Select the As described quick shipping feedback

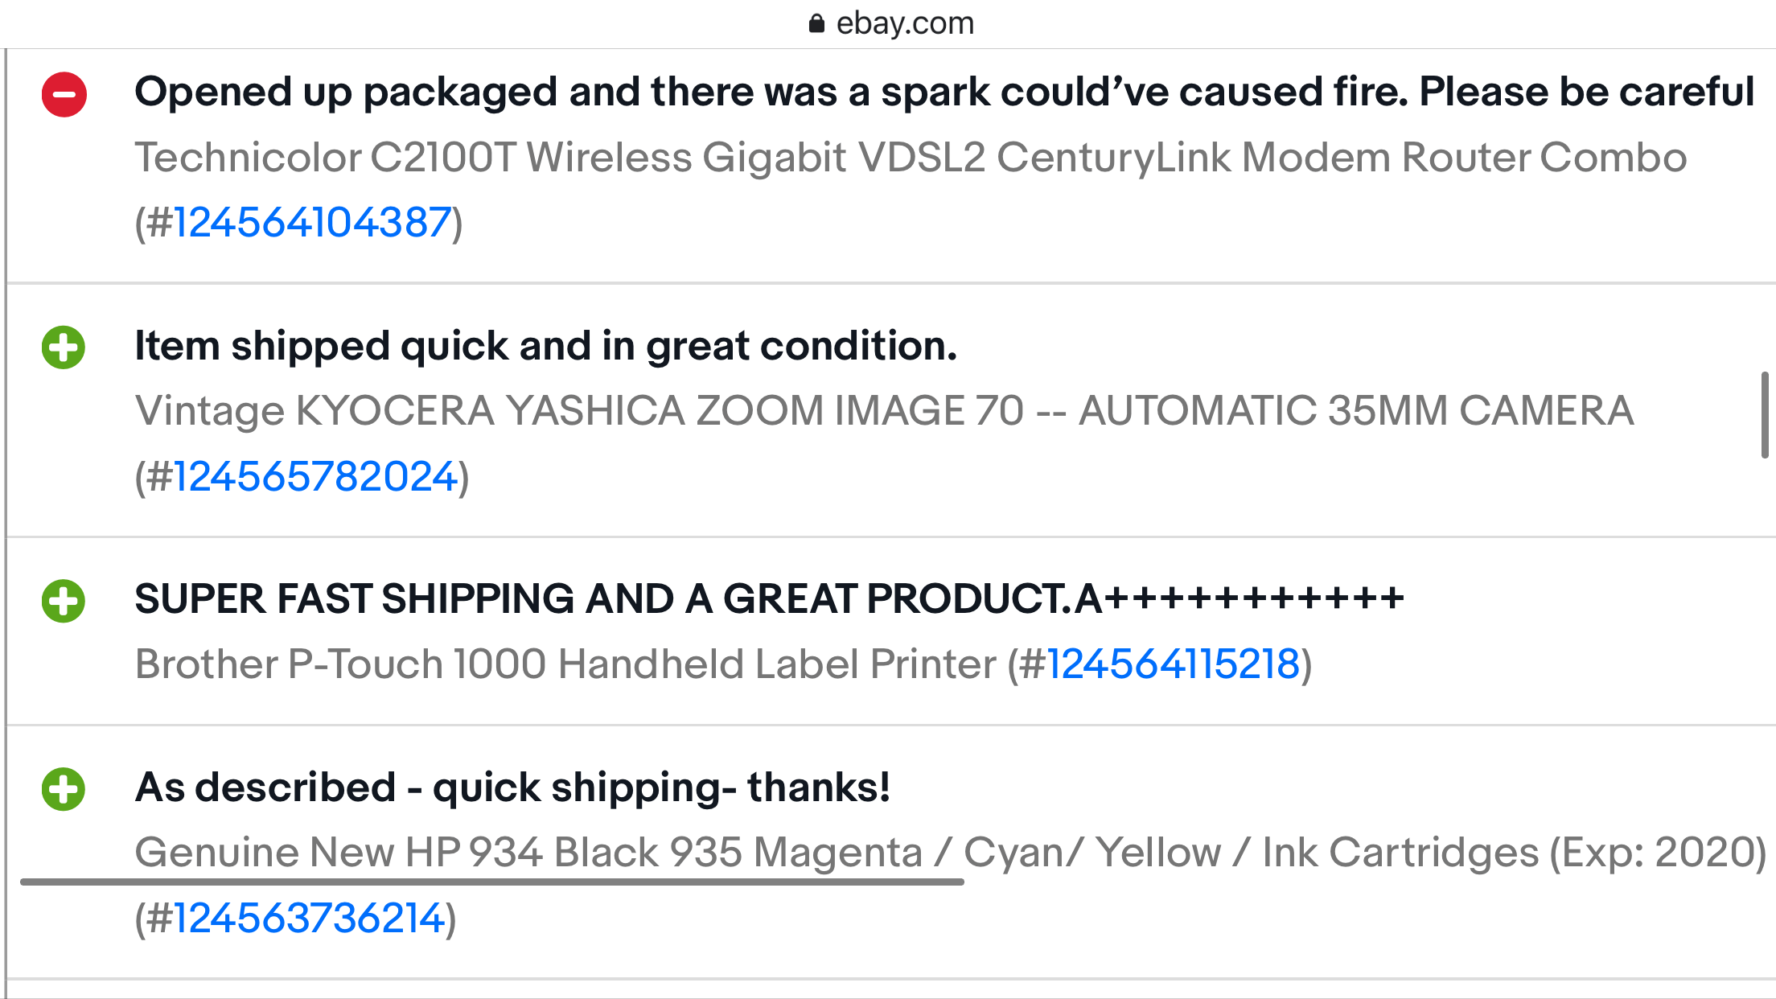point(512,789)
